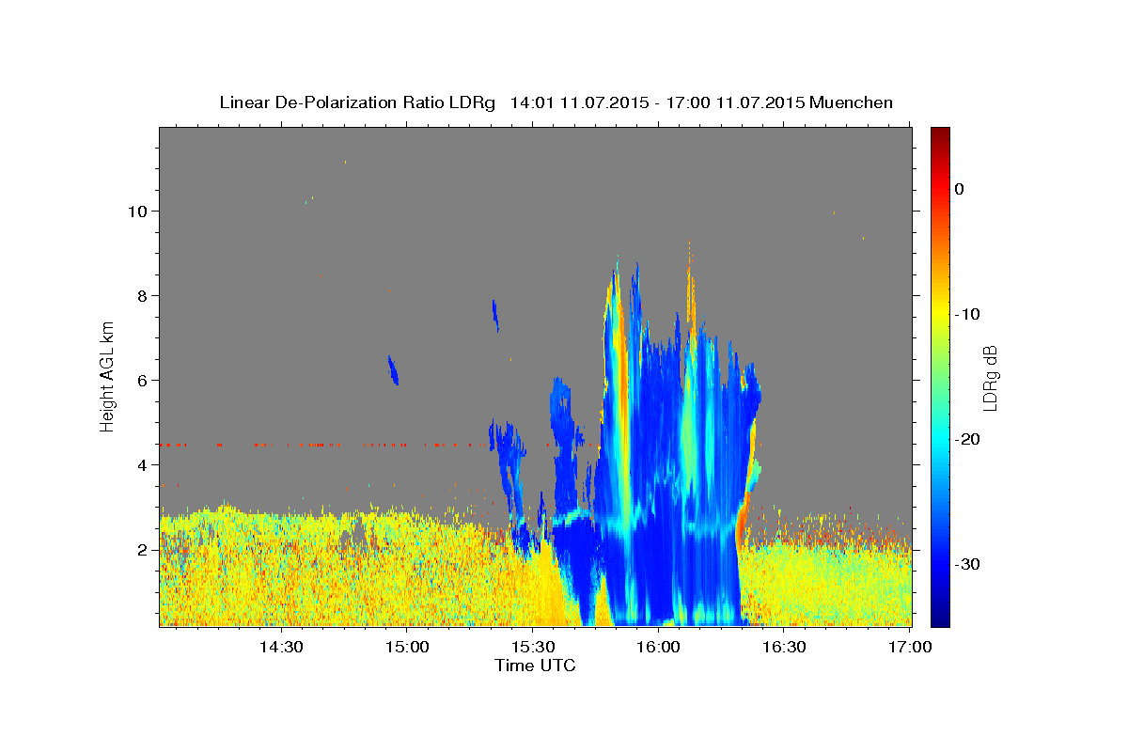Click the colorbar value 0

960,189
